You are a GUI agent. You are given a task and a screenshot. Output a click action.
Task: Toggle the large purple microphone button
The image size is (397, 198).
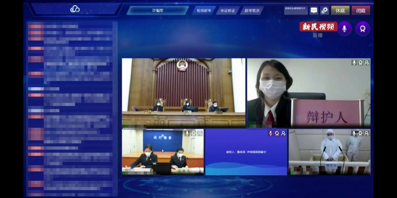pos(344,29)
